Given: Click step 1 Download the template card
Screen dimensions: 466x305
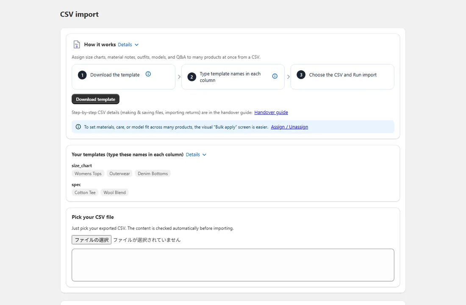Looking at the screenshot, I should click(124, 77).
